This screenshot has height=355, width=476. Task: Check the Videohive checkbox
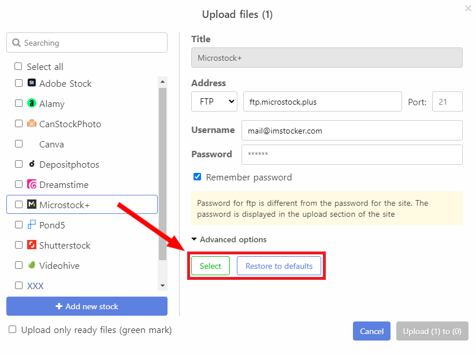point(19,265)
